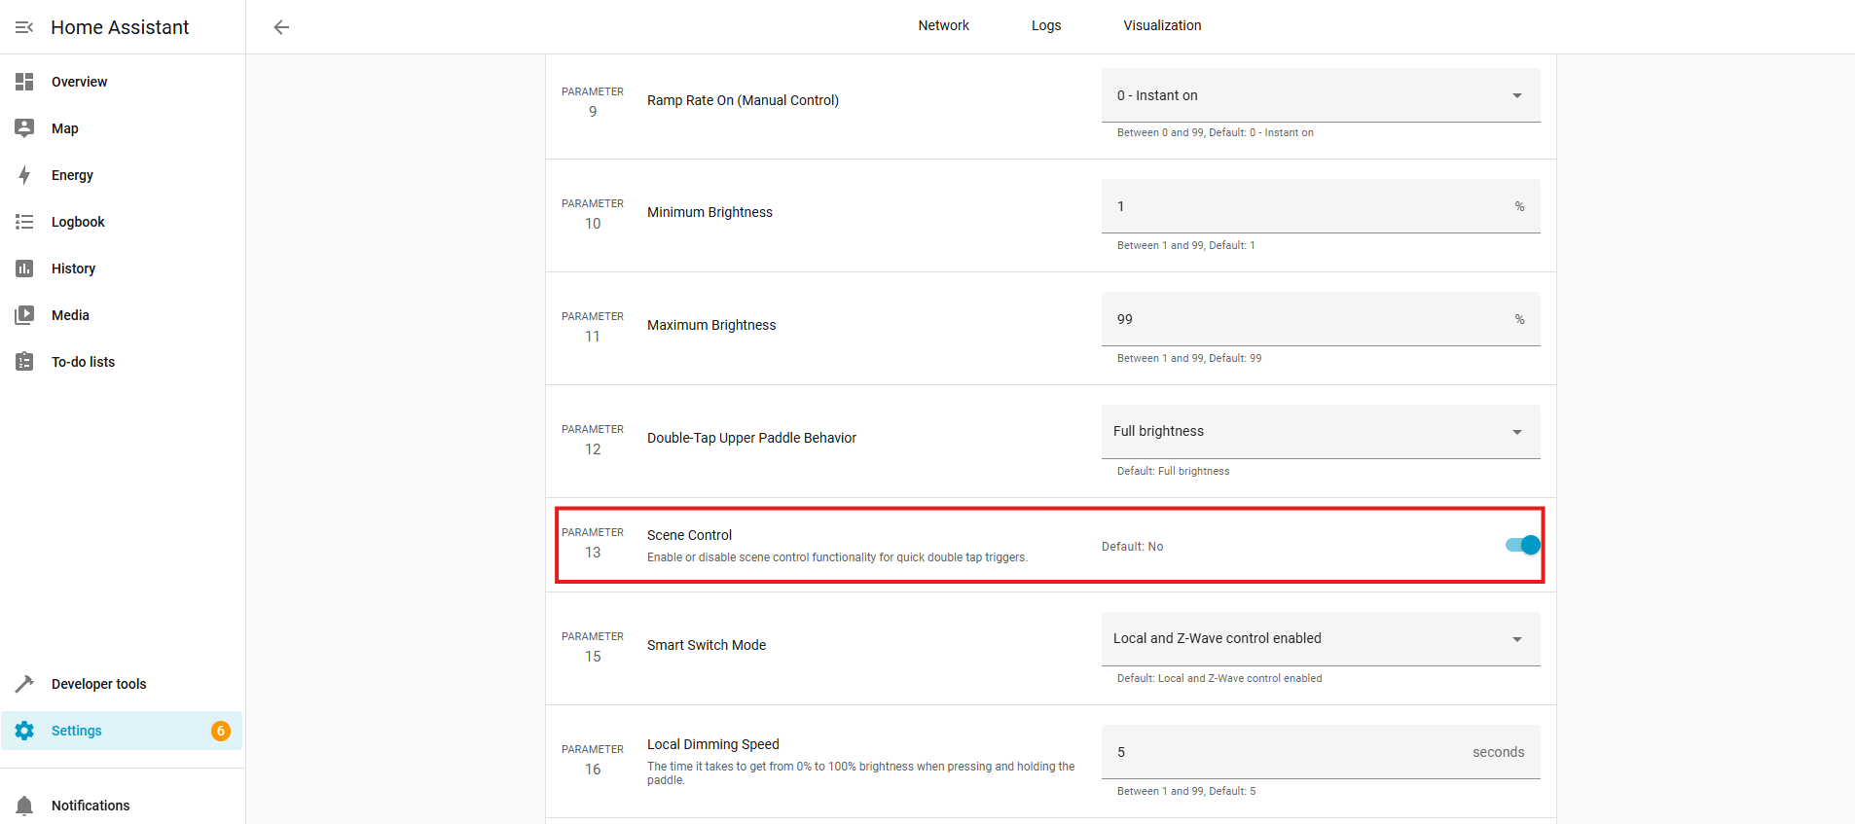The width and height of the screenshot is (1855, 824).
Task: Click the Minimum Brightness input field
Action: coord(1309,206)
